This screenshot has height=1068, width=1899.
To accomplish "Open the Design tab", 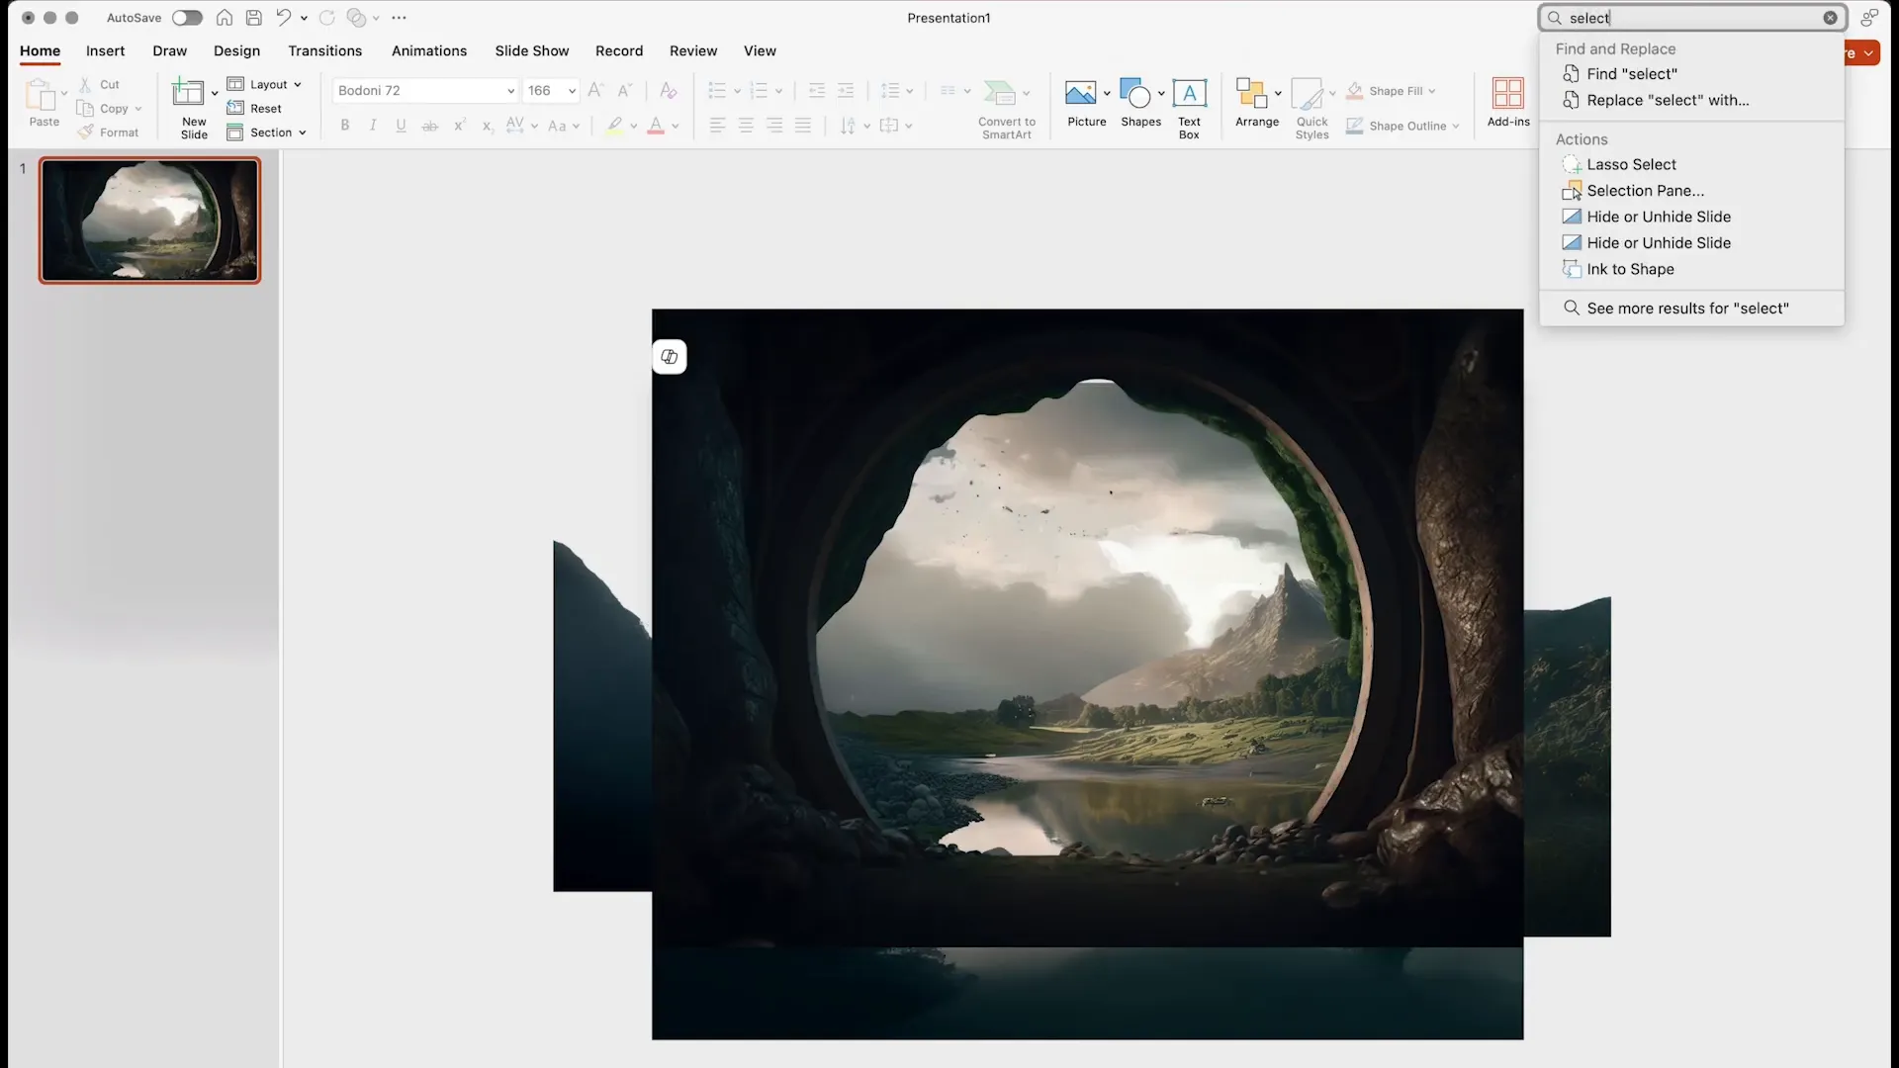I will click(x=237, y=50).
